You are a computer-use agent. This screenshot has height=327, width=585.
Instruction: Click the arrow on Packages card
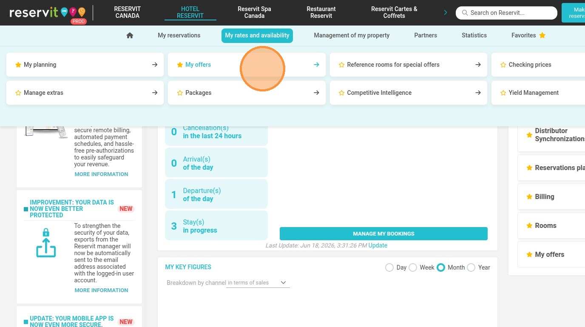tap(316, 93)
